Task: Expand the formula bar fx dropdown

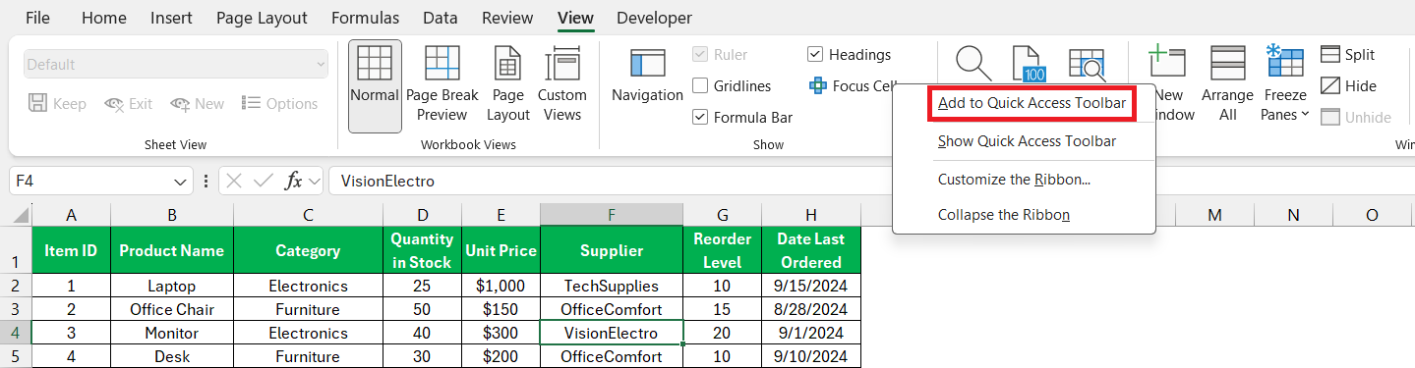Action: [315, 182]
